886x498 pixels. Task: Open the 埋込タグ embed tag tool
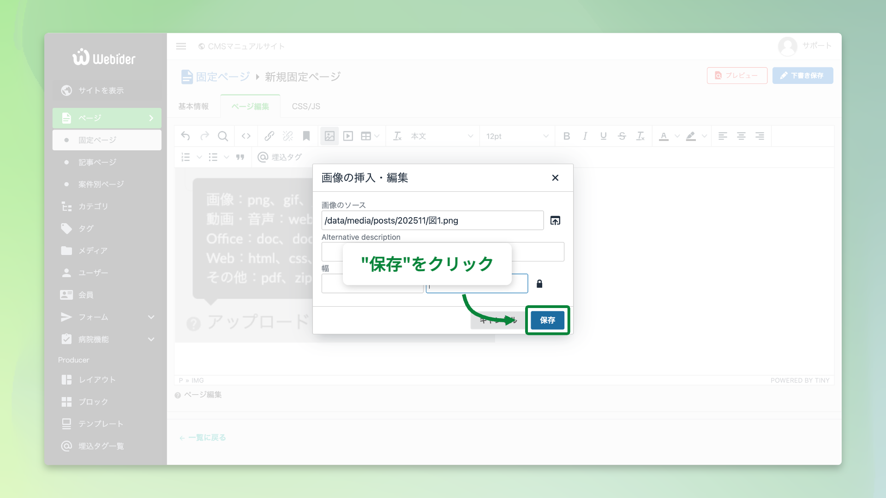point(280,157)
